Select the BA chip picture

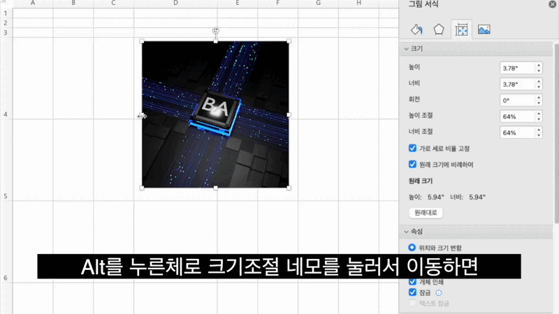215,114
